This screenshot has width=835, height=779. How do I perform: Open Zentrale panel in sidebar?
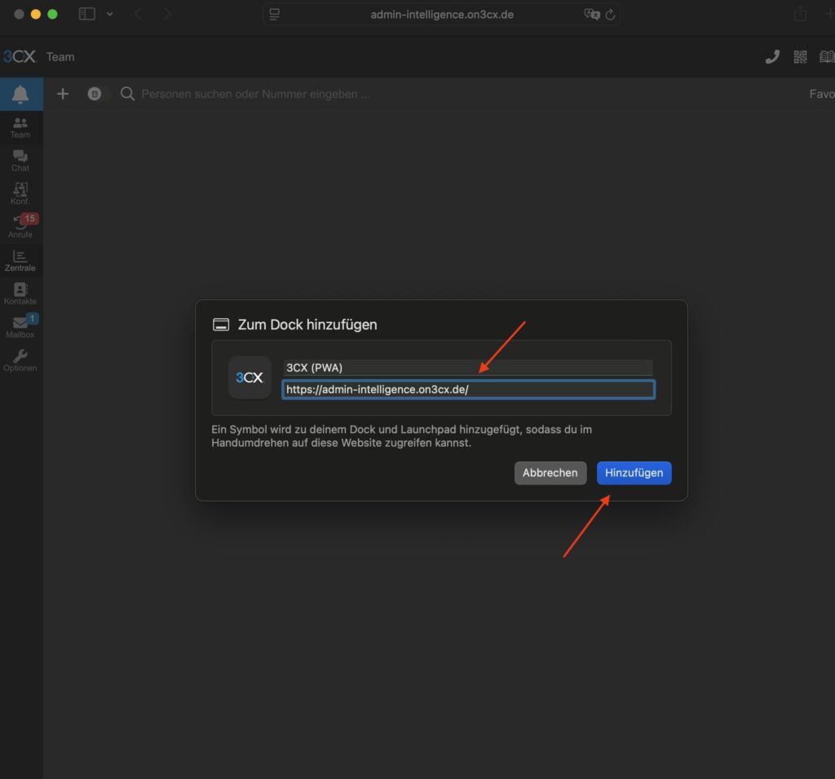coord(20,261)
